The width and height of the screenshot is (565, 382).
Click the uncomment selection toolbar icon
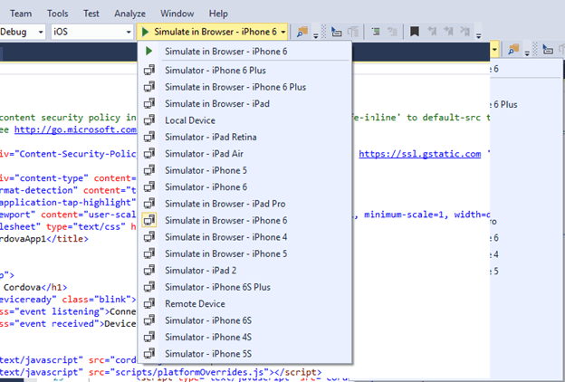(353, 32)
